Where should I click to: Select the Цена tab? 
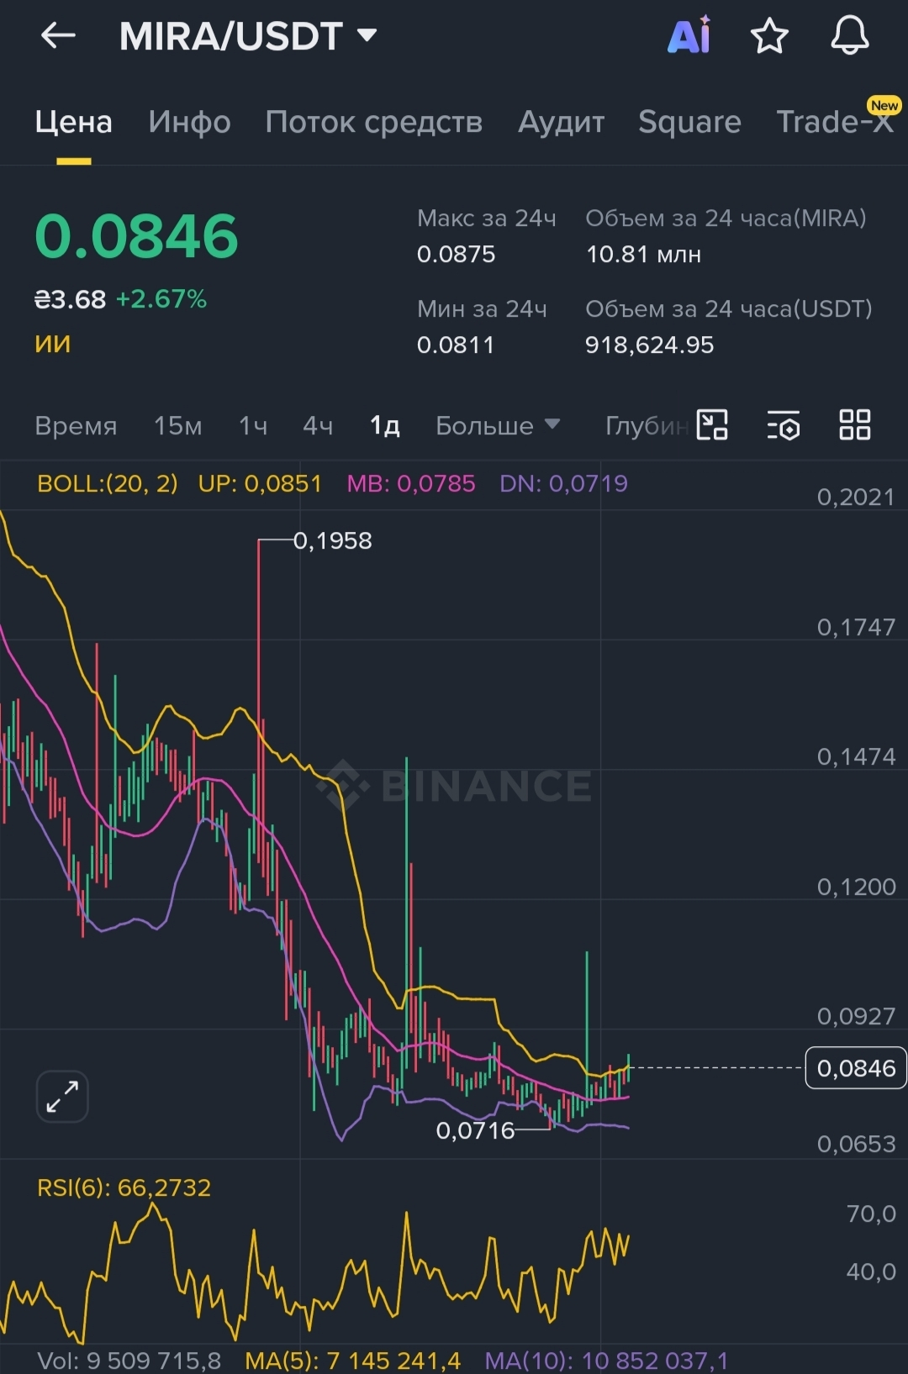[x=73, y=122]
